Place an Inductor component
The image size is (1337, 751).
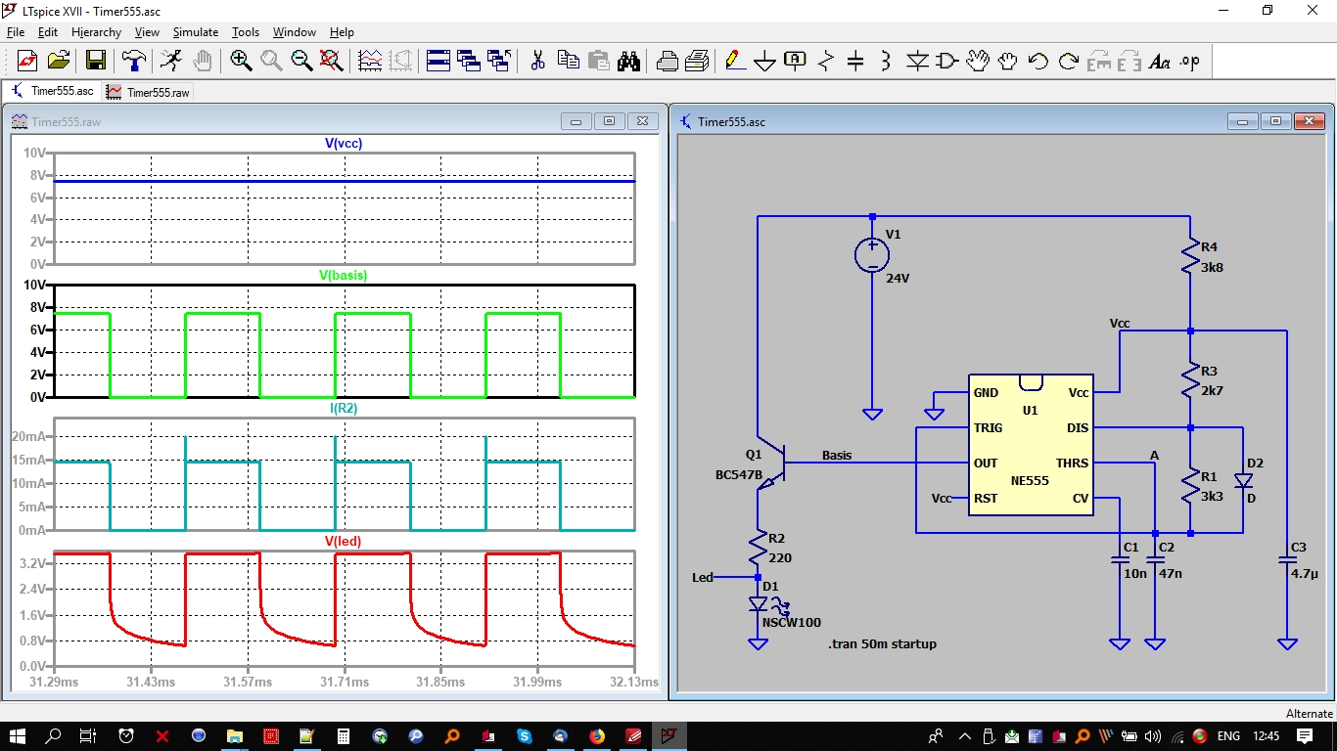[x=886, y=61]
